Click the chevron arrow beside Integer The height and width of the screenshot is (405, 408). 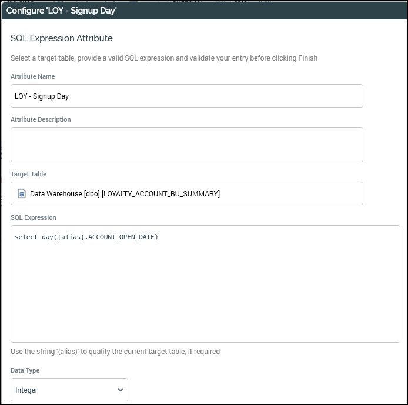point(121,390)
